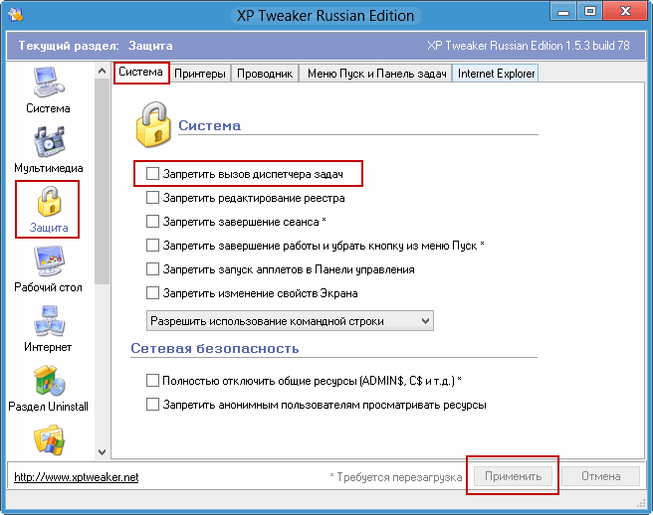Click the partially visible last sidebar icon
The image size is (653, 515).
pyautogui.click(x=48, y=440)
